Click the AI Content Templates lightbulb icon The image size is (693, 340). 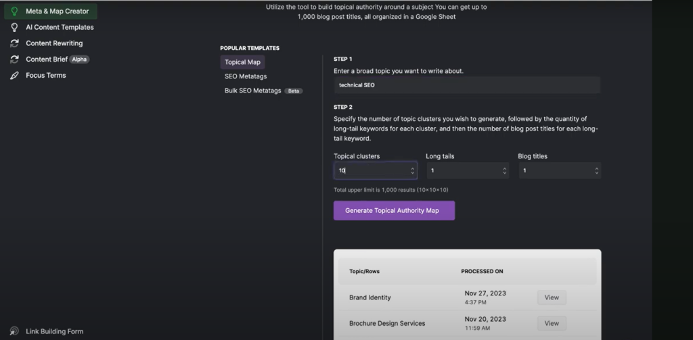(14, 28)
